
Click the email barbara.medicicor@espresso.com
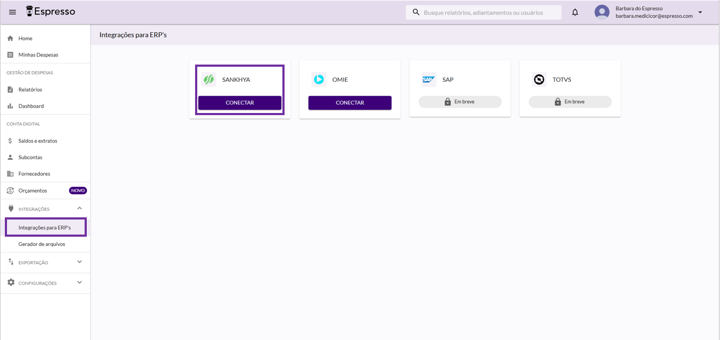pos(654,16)
